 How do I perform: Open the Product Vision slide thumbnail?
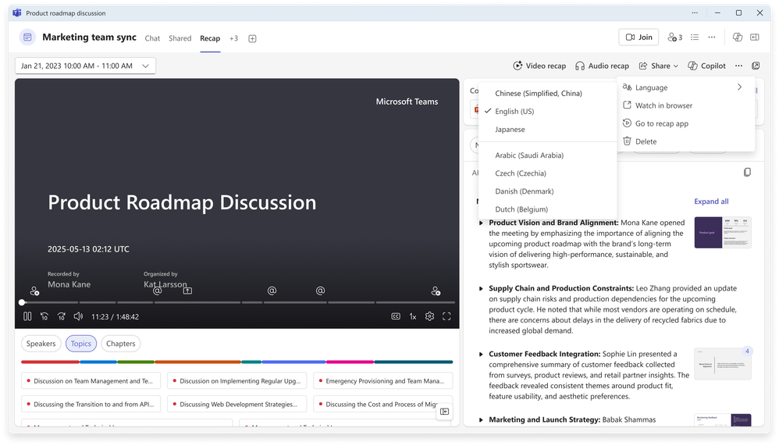722,233
